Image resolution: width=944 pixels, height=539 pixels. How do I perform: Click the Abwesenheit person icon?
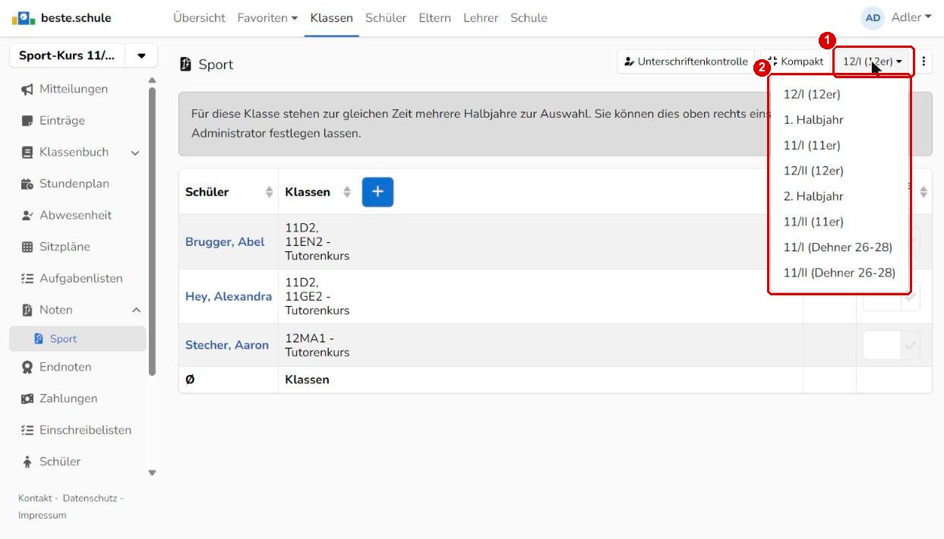click(27, 216)
